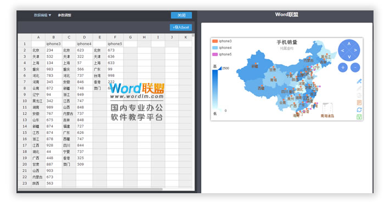Click cell containing iphone3
The height and width of the screenshot is (208, 390).
pos(53,44)
